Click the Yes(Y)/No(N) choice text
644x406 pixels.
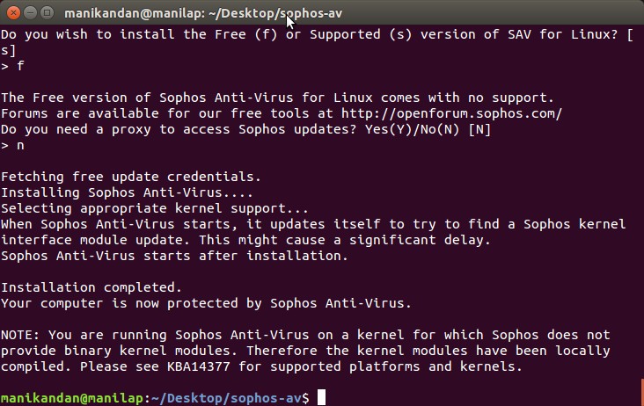[412, 129]
